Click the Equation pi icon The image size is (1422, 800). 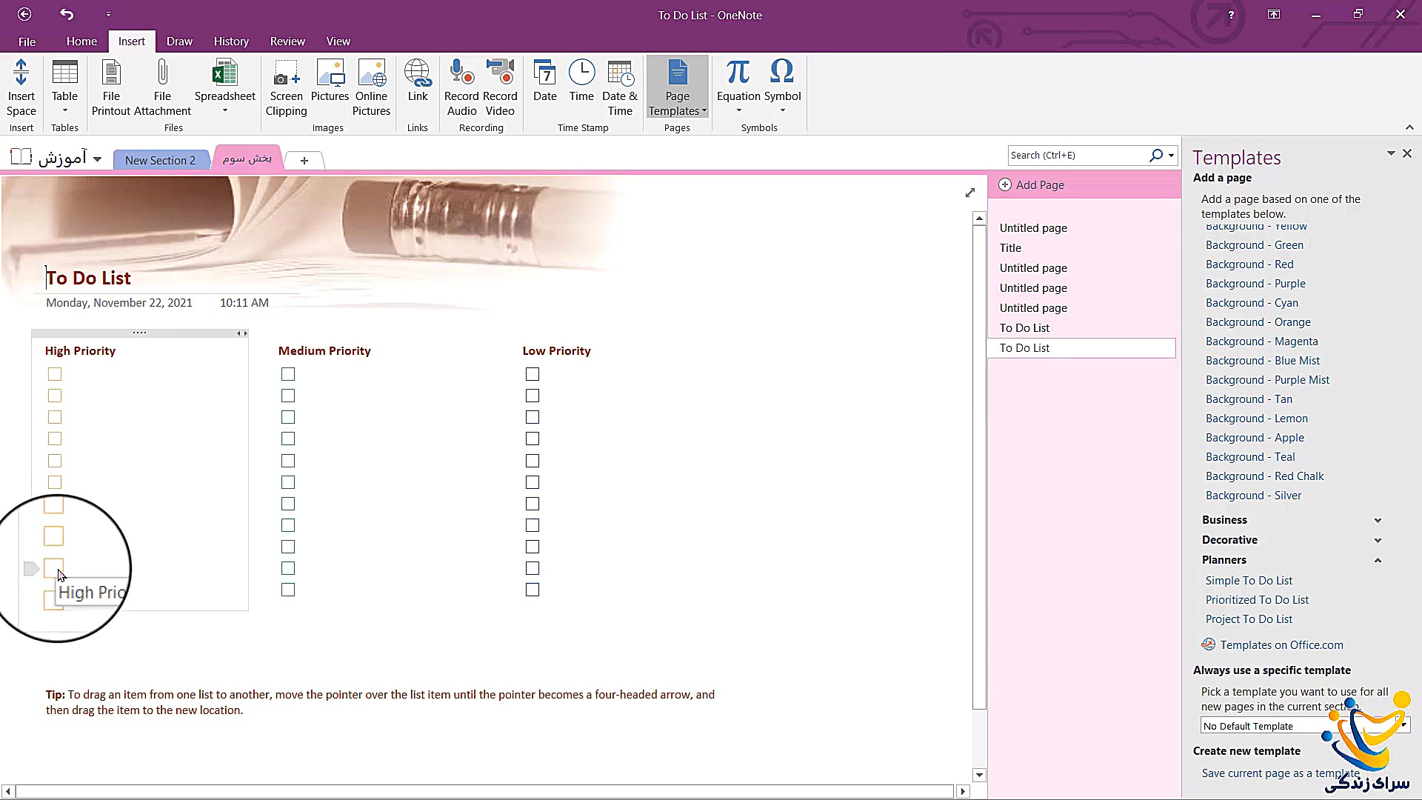(x=738, y=73)
